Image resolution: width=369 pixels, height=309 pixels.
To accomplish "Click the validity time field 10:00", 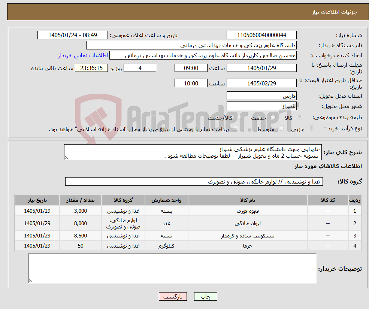I will coord(191,83).
